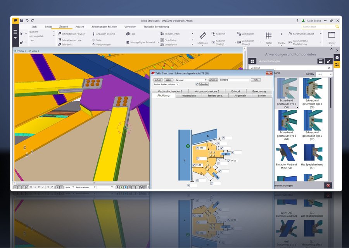
Task: Select the Verschieben tool
Action: click(x=246, y=34)
